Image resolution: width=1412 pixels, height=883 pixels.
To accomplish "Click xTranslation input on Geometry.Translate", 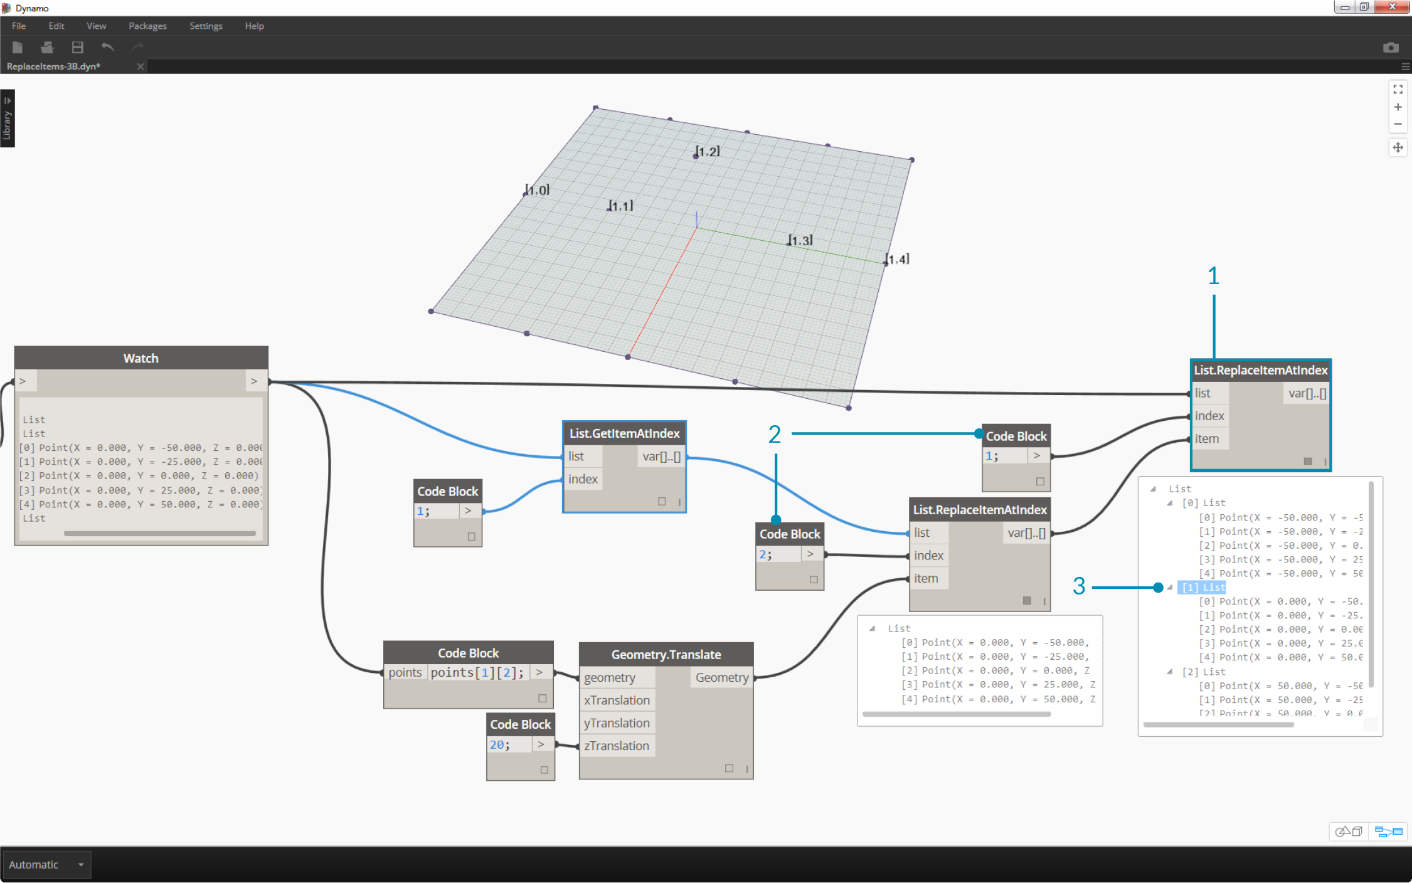I will (x=617, y=701).
